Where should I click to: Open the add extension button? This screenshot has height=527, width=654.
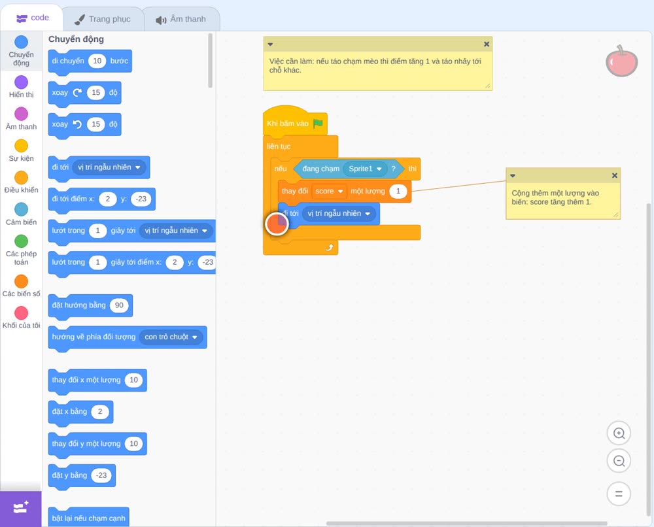21,508
